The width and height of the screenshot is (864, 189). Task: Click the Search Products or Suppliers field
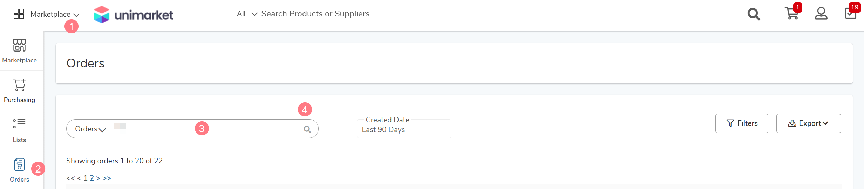pos(315,14)
